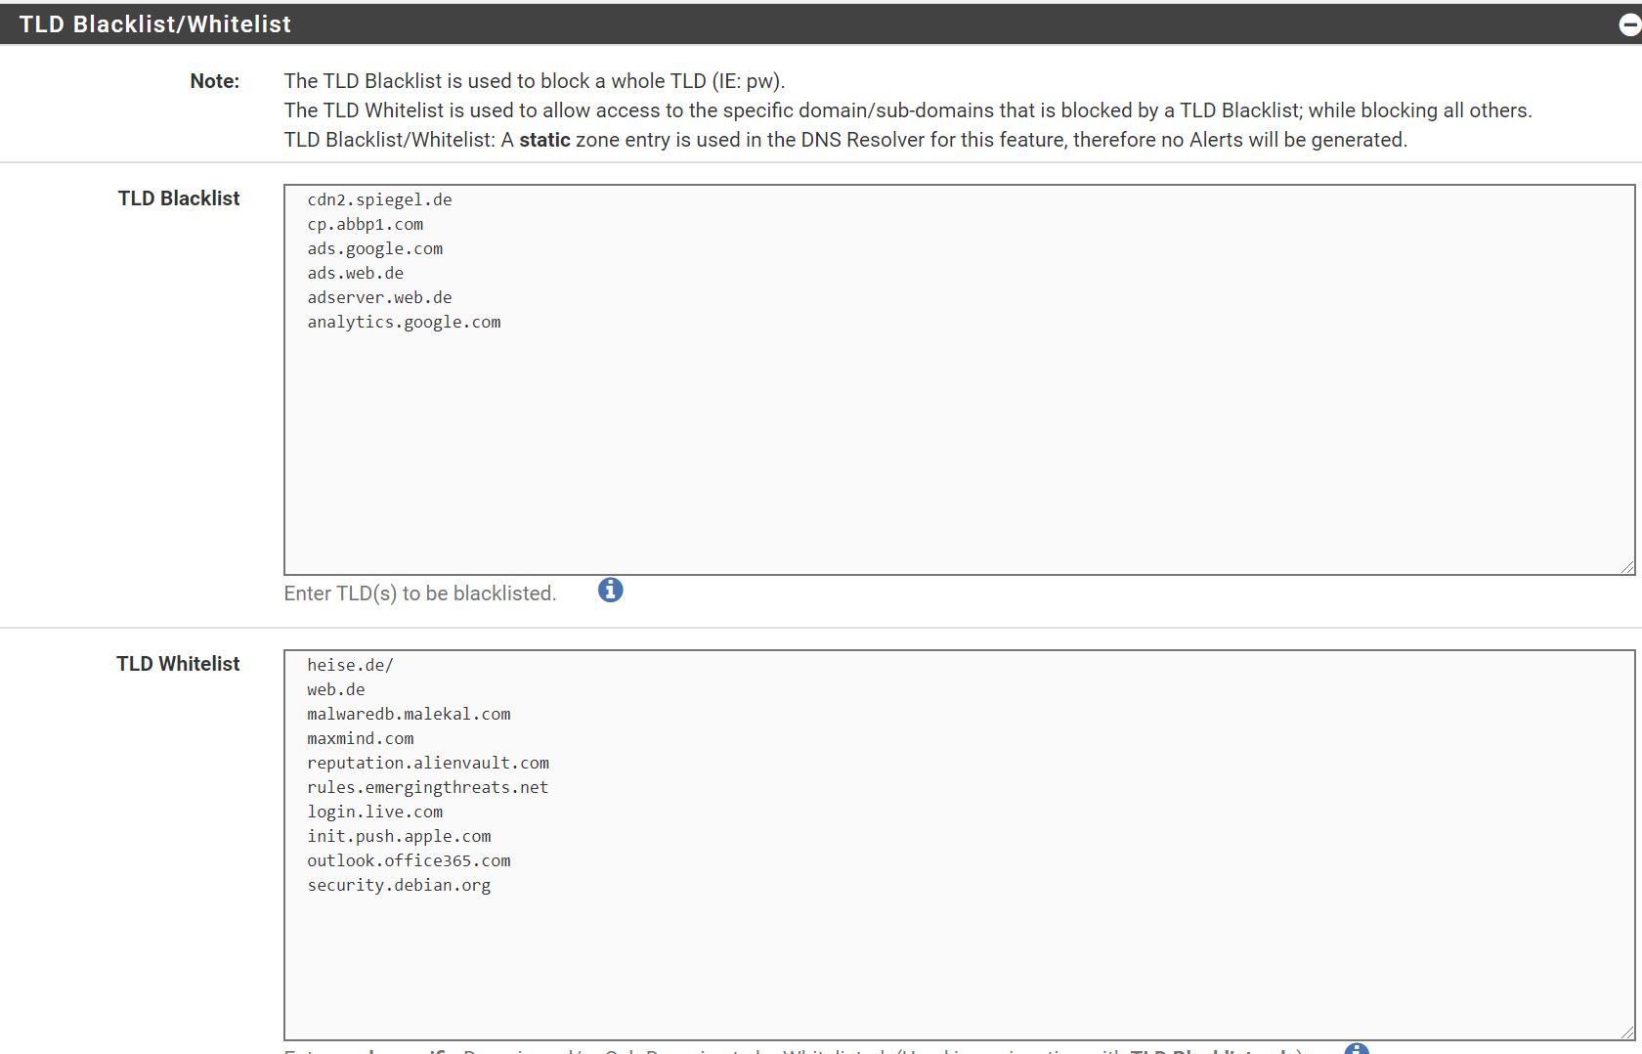Grab the TLD Blacklist resize handle

(x=1626, y=567)
